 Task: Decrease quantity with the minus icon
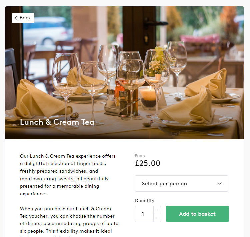[x=157, y=218]
